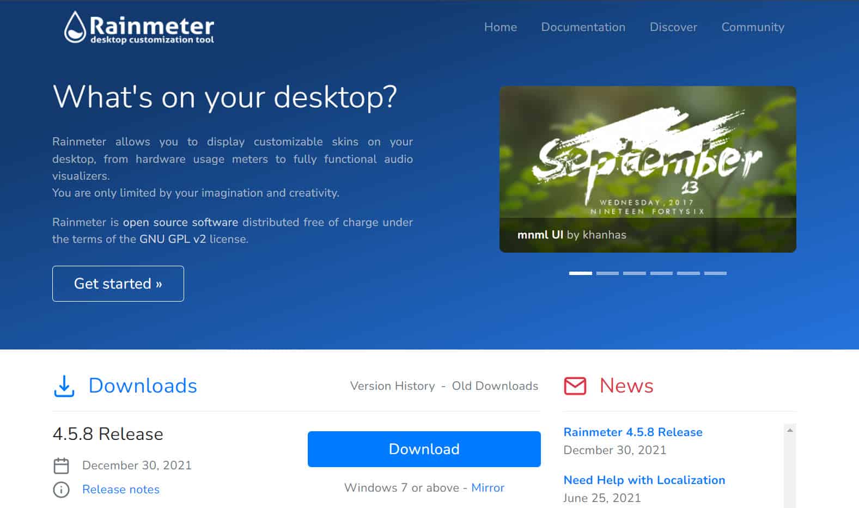Click the Downloads section heading
The height and width of the screenshot is (508, 859).
pyautogui.click(x=143, y=386)
